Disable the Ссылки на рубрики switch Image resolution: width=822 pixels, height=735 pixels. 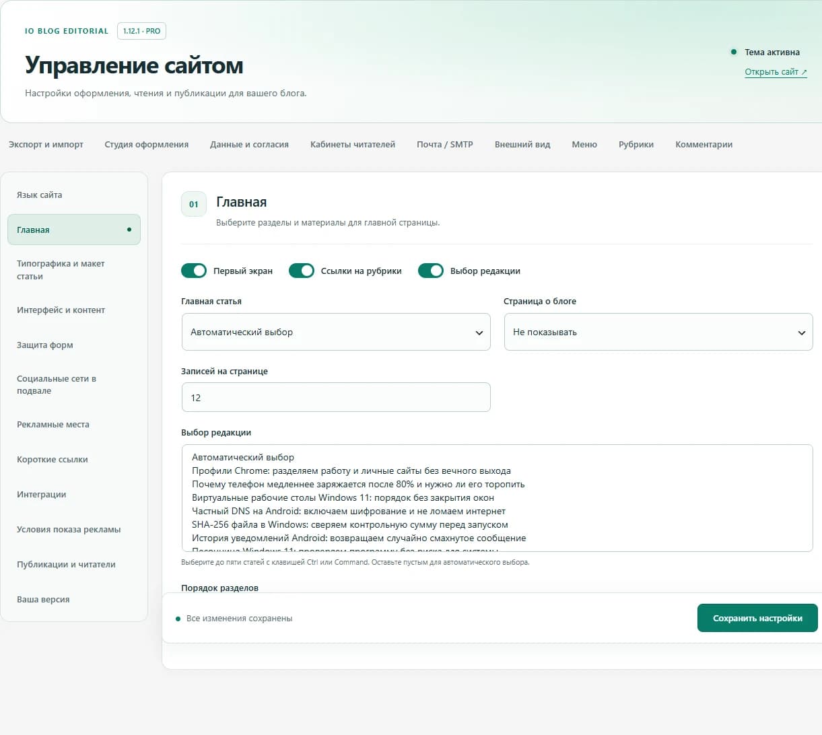point(302,271)
